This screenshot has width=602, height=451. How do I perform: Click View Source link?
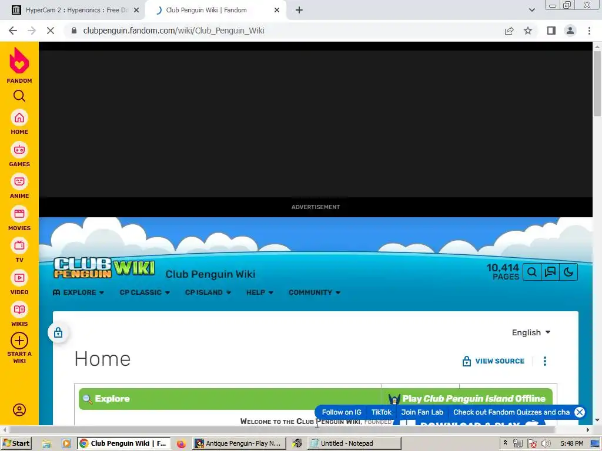tap(493, 361)
